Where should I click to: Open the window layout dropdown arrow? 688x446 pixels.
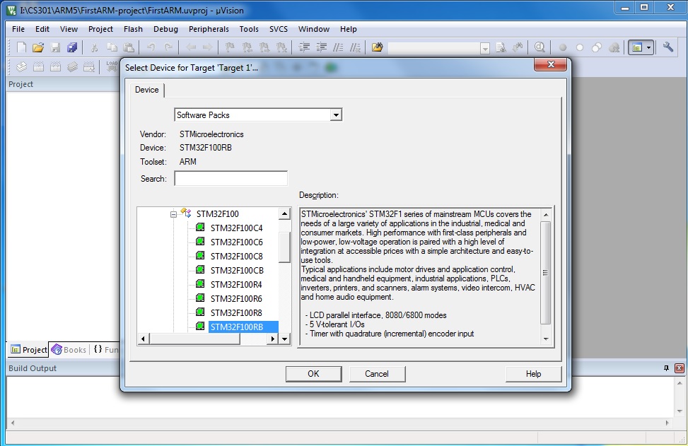[649, 47]
